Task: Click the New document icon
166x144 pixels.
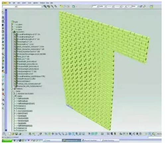Action: pos(10,134)
